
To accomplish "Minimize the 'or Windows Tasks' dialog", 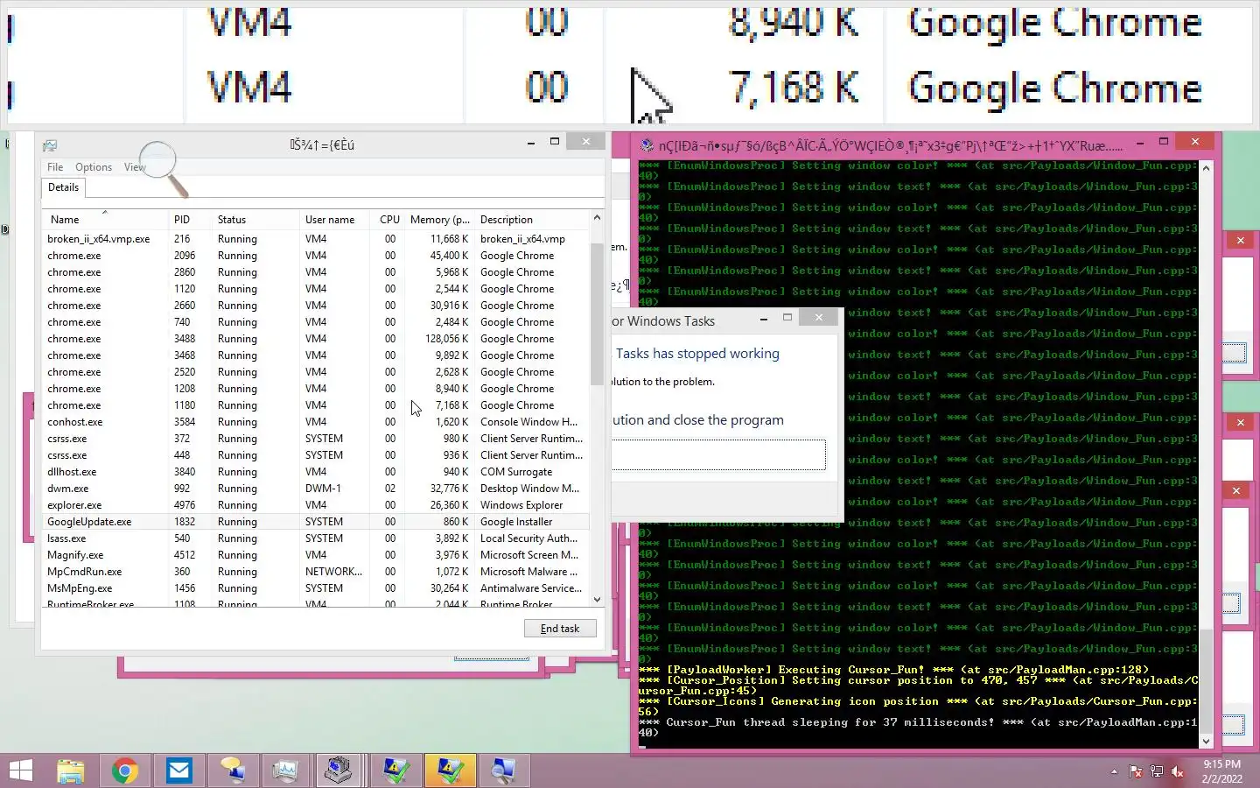I will [x=764, y=319].
